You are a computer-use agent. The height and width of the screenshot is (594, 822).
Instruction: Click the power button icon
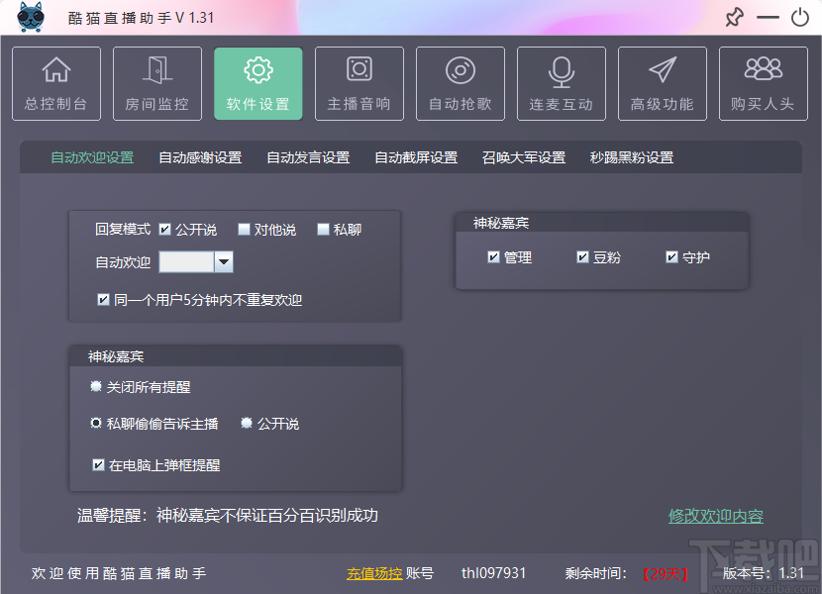click(x=801, y=17)
